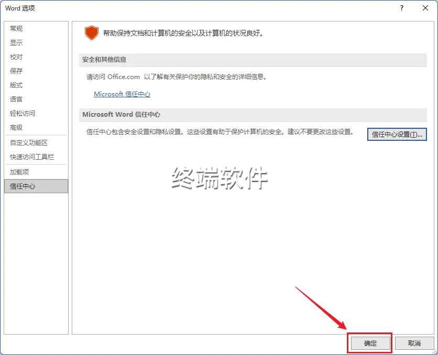Screen dimensions: 438x355
Task: Select 快速访问工具栏 in sidebar
Action: click(x=36, y=157)
